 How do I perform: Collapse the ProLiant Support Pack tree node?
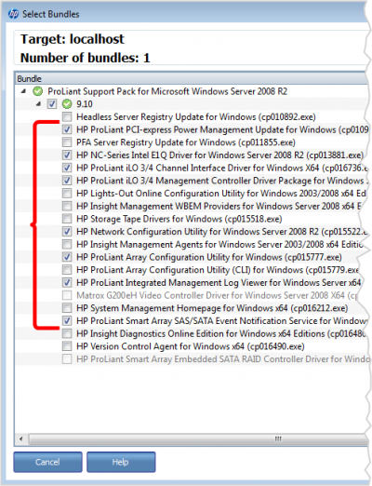(24, 91)
